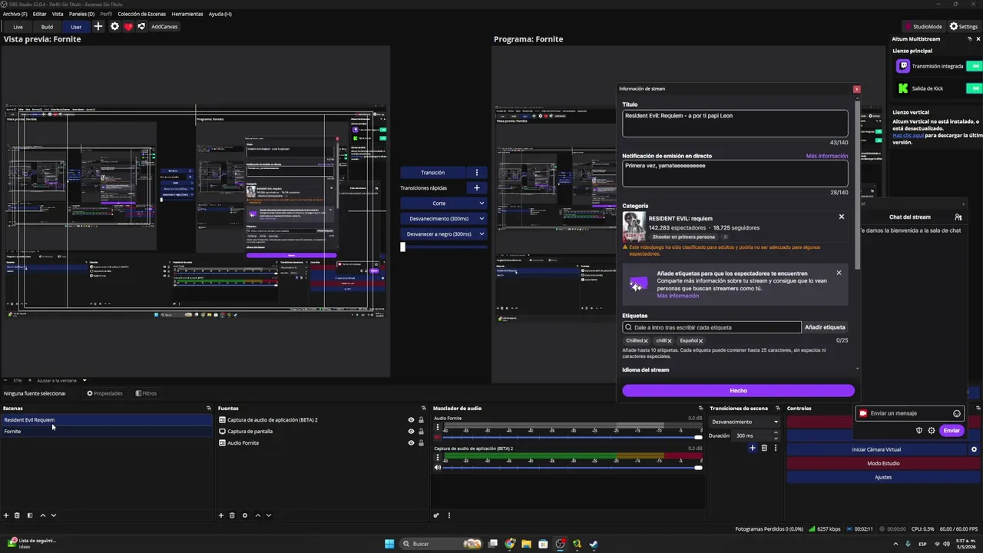Lock the Audio Fornite source
Viewport: 983px width, 553px height.
(421, 443)
